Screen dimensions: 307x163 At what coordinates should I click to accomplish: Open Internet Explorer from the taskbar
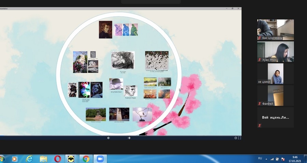(29, 159)
